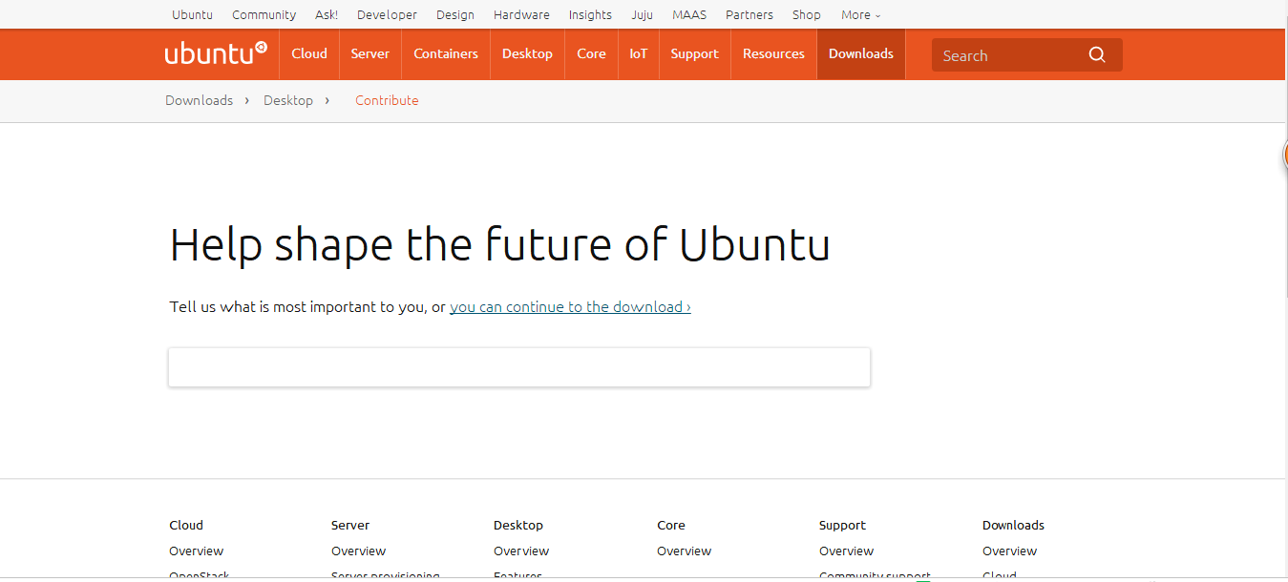
Task: Click the Core footer heading
Action: click(x=671, y=525)
